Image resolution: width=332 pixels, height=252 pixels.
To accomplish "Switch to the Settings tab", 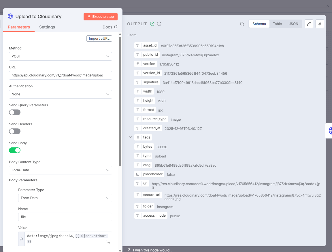I will point(47,27).
